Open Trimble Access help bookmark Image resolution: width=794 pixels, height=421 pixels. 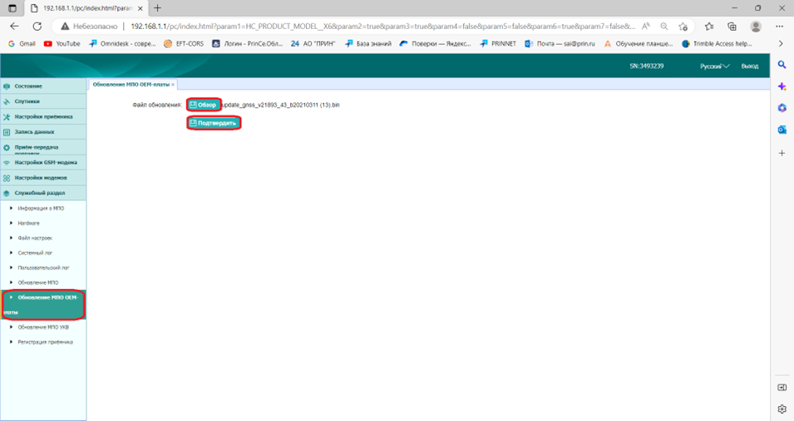tap(717, 44)
